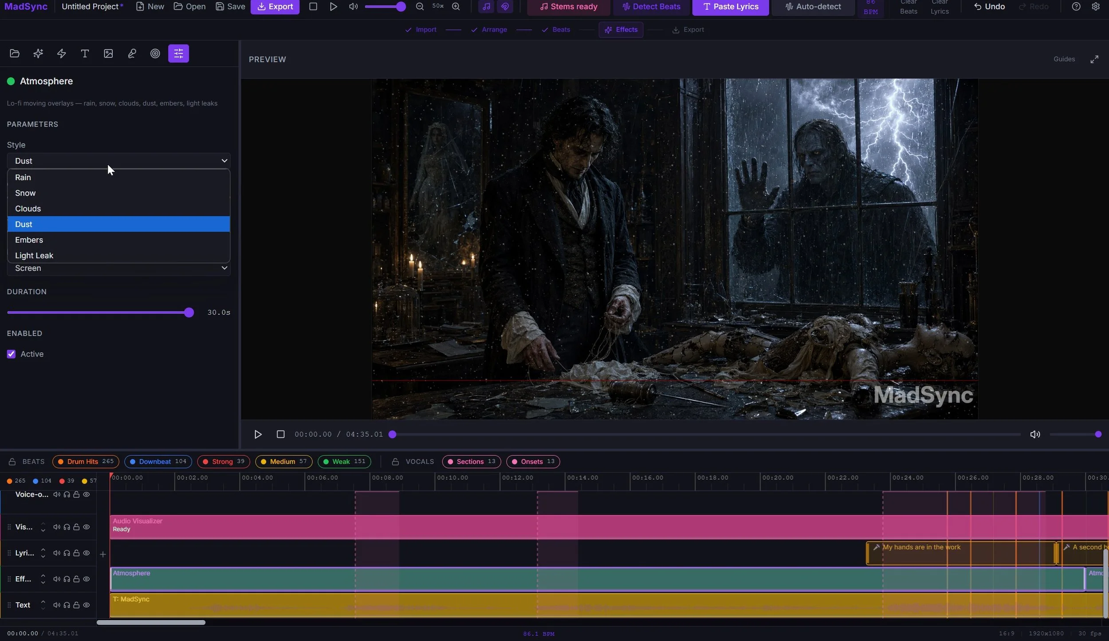Click the purple Export button
The width and height of the screenshot is (1109, 641).
(x=275, y=7)
